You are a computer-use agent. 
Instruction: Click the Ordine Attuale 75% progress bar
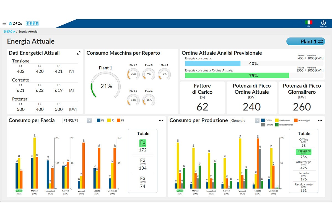[x=254, y=75]
